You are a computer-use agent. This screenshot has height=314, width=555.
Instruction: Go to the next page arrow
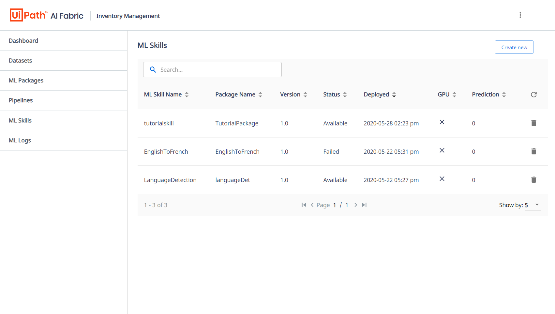pos(356,205)
